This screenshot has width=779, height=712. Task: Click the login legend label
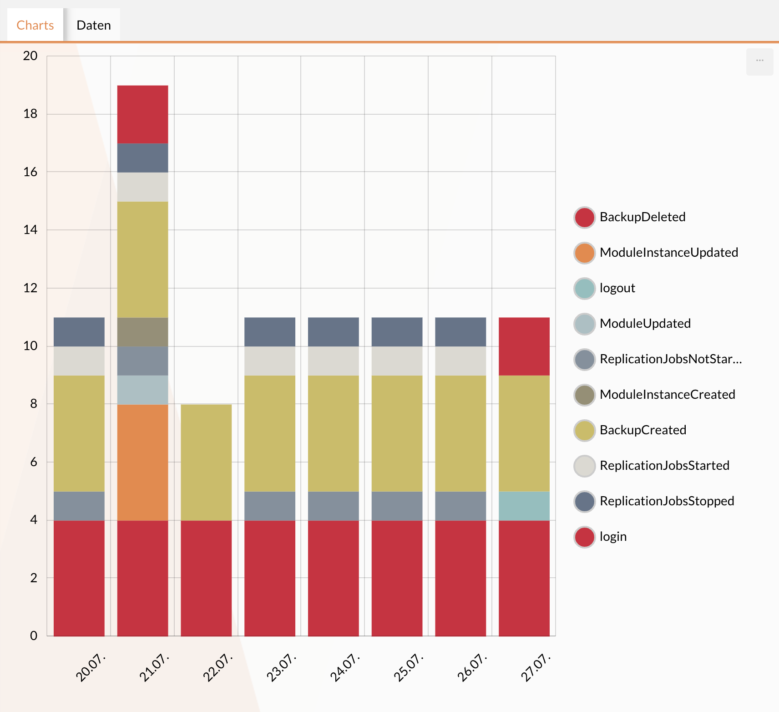tap(613, 537)
